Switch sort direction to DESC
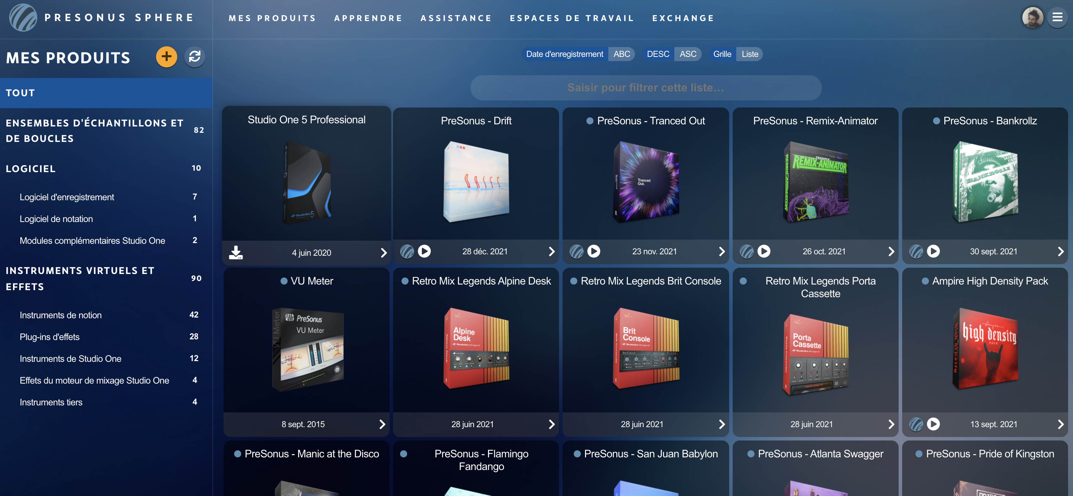 tap(658, 54)
